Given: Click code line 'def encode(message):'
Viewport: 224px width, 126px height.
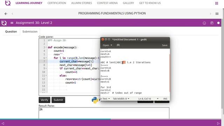Looking at the screenshot, I should 62,48.
